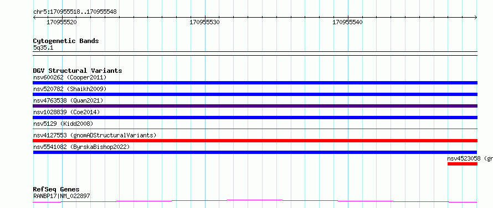The height and width of the screenshot is (208, 493).
Task: Click the chr5:170955518..170955548 region label
Action: click(75, 12)
